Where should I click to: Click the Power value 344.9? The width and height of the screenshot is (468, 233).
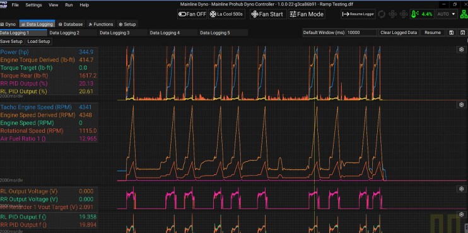tap(86, 52)
